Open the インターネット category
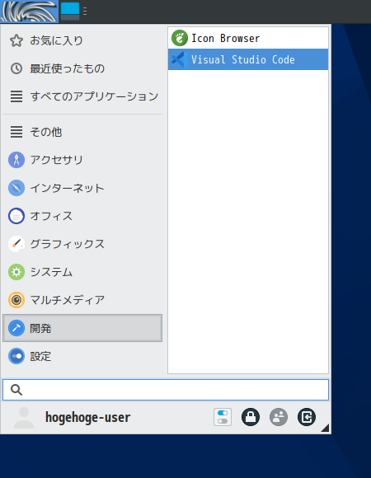Image resolution: width=371 pixels, height=478 pixels. pos(82,188)
